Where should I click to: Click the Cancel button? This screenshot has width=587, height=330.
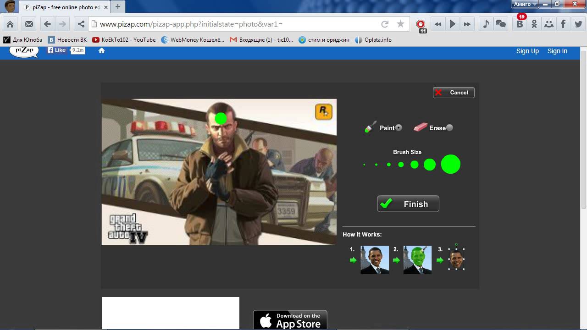[x=454, y=93]
